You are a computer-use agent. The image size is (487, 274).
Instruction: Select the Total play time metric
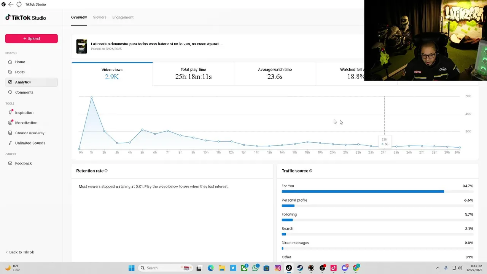(x=193, y=74)
